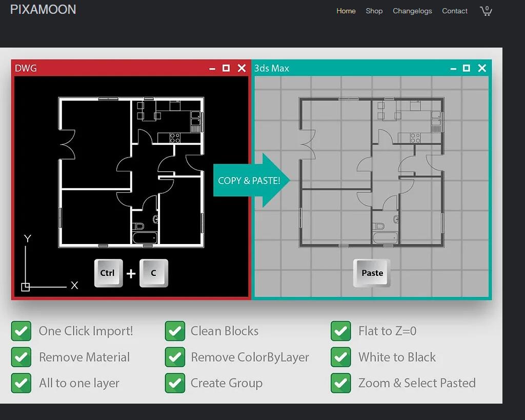Click the Clean Blocks checkmark
This screenshot has width=525, height=420.
pos(175,331)
